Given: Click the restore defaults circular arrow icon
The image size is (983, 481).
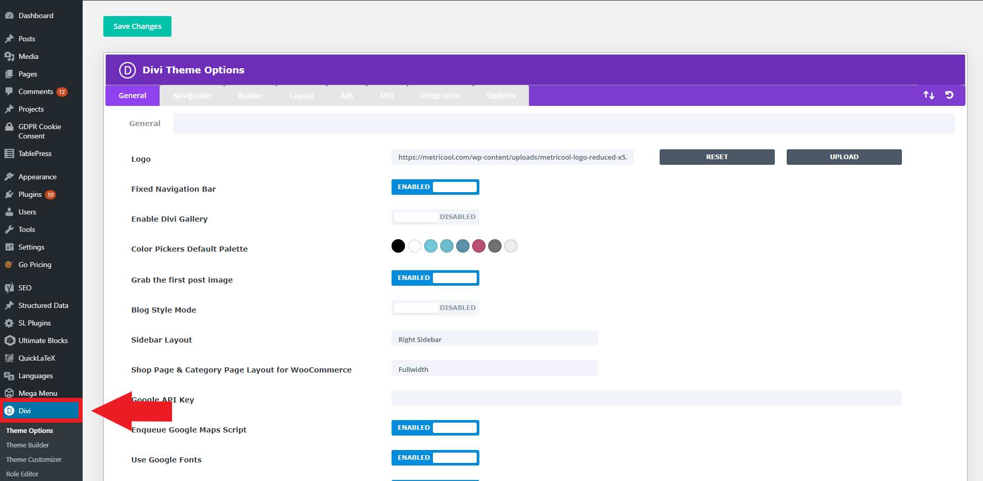Looking at the screenshot, I should click(x=949, y=95).
